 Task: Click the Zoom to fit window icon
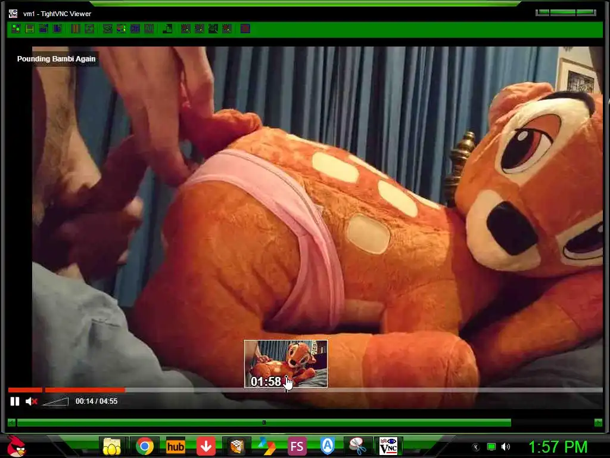[x=227, y=29]
